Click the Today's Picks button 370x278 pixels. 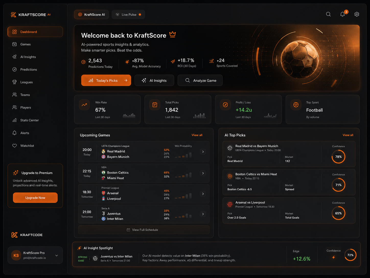click(106, 80)
